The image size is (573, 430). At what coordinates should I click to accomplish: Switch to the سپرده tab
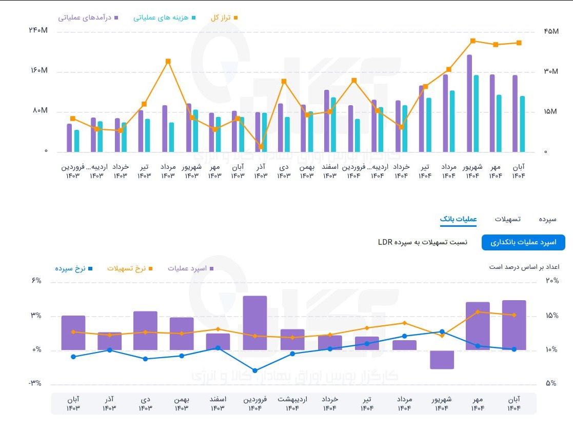coord(547,219)
